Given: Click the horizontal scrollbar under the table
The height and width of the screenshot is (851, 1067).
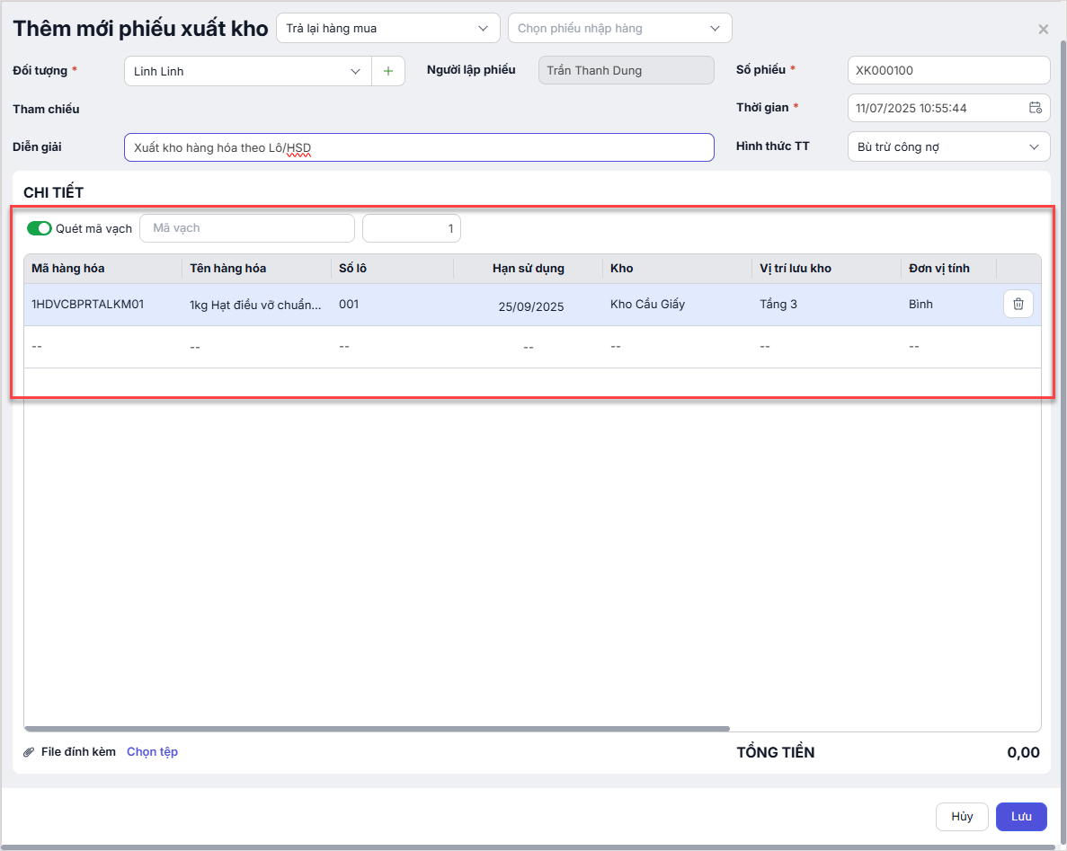Looking at the screenshot, I should pos(377,729).
